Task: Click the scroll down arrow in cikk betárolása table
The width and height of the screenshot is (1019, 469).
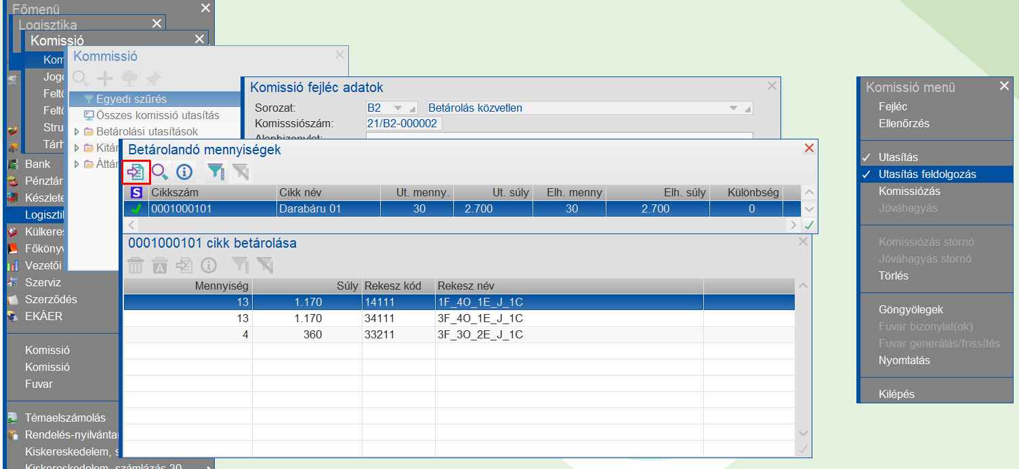Action: pyautogui.click(x=804, y=433)
